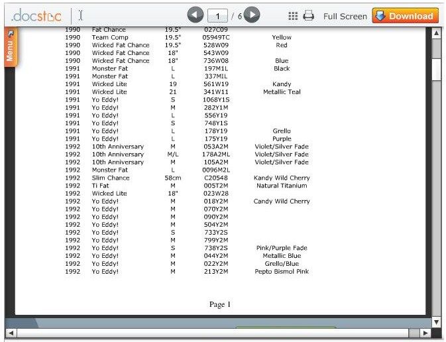Click the color 'Kandy'

(x=282, y=84)
